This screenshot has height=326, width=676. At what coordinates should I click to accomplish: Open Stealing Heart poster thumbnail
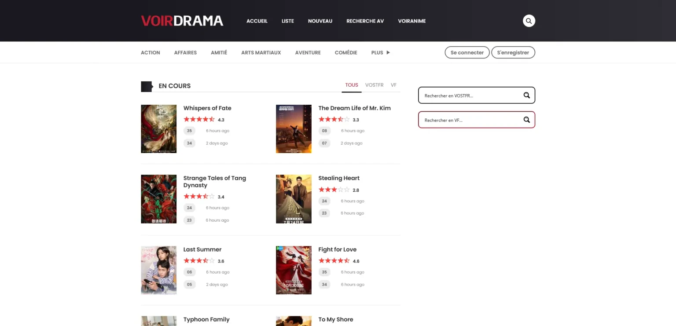click(x=294, y=199)
